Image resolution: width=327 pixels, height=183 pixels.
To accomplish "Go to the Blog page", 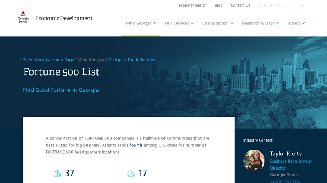I will coord(219,5).
